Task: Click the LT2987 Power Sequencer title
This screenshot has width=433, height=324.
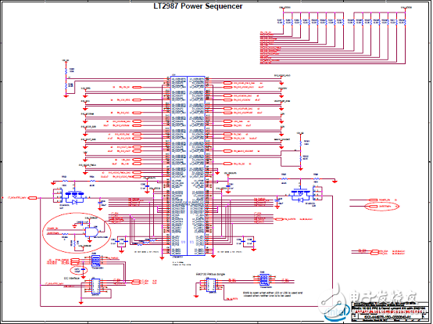Action: coord(198,6)
